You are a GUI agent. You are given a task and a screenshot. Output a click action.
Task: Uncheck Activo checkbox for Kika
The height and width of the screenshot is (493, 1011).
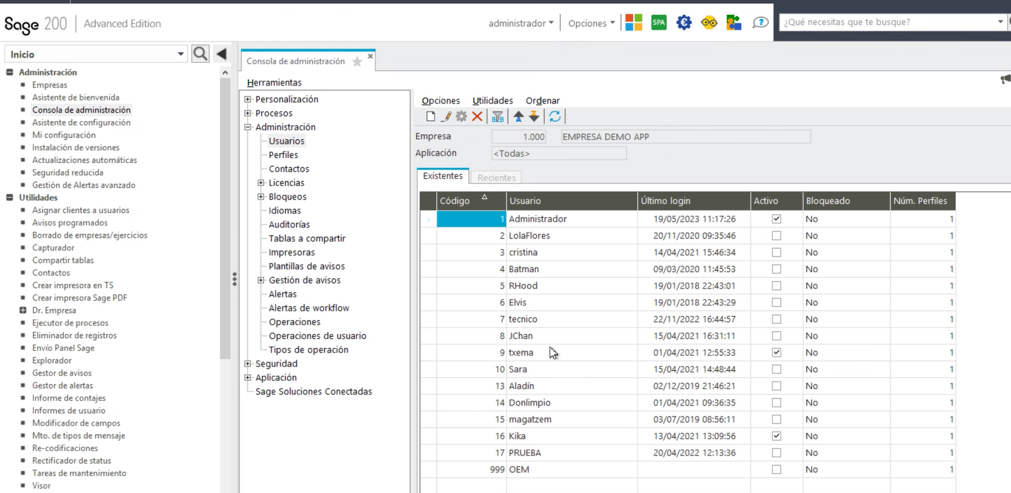(776, 436)
